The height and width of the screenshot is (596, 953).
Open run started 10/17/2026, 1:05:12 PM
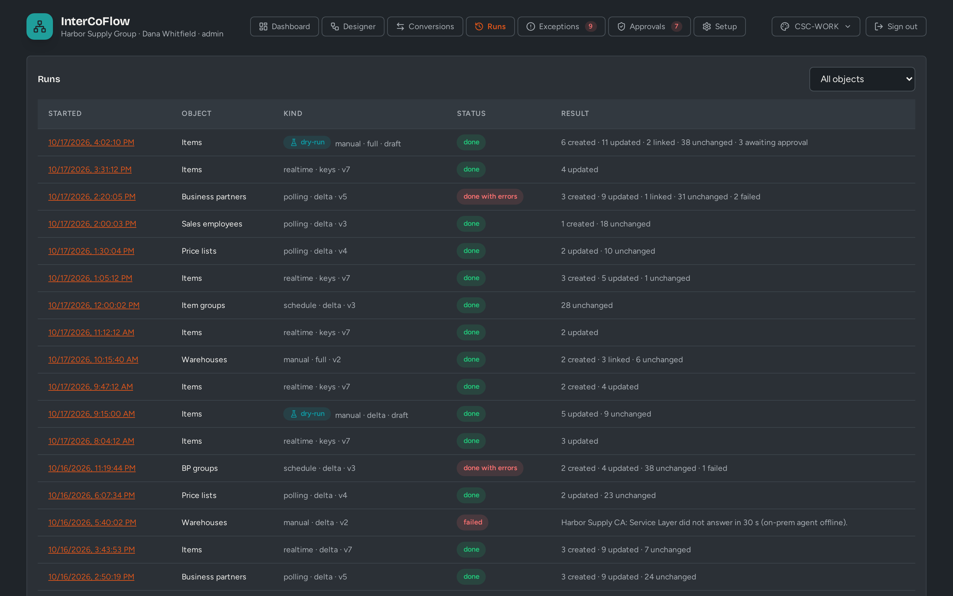[90, 278]
